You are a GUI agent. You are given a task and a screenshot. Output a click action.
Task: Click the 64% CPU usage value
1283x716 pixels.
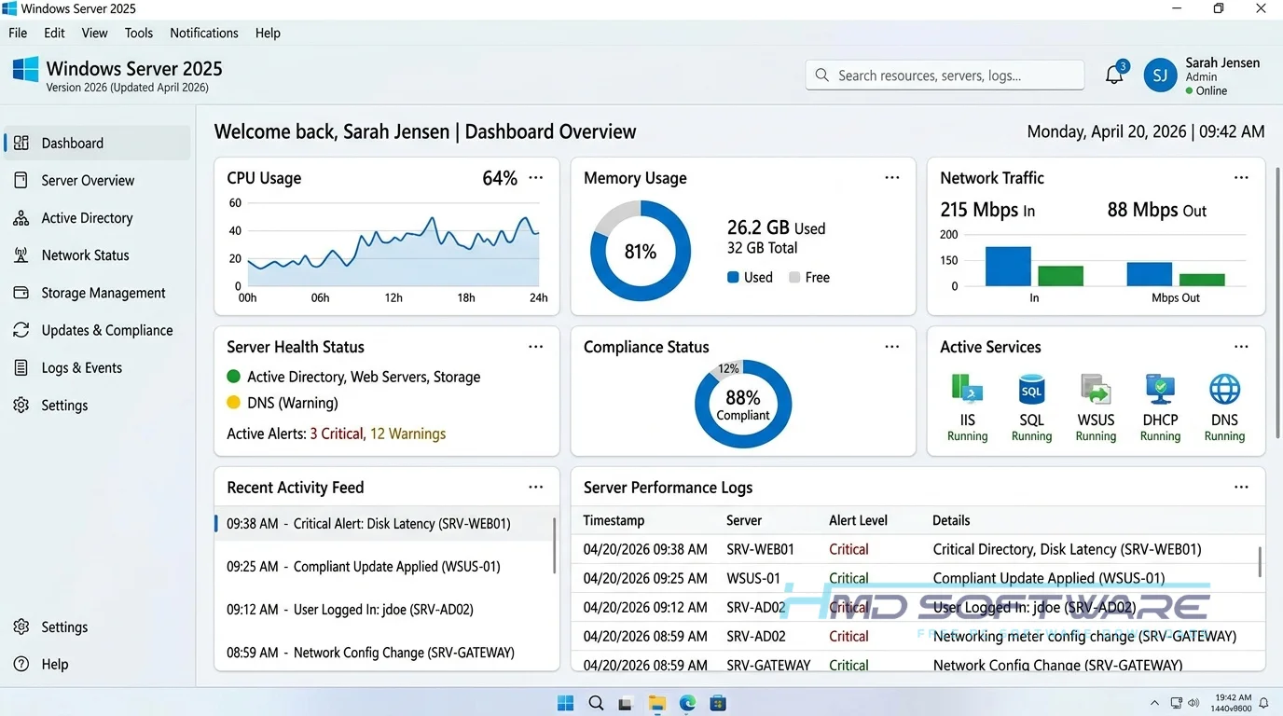(x=500, y=178)
